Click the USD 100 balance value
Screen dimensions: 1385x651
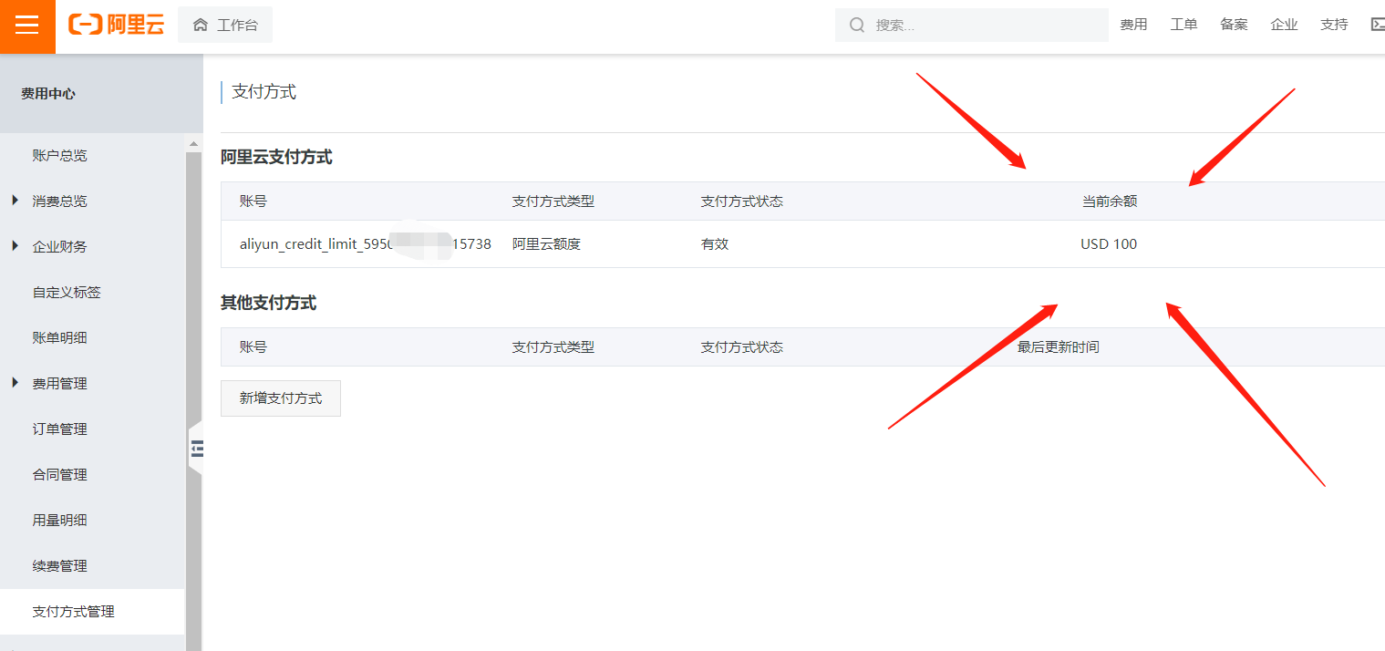1109,244
